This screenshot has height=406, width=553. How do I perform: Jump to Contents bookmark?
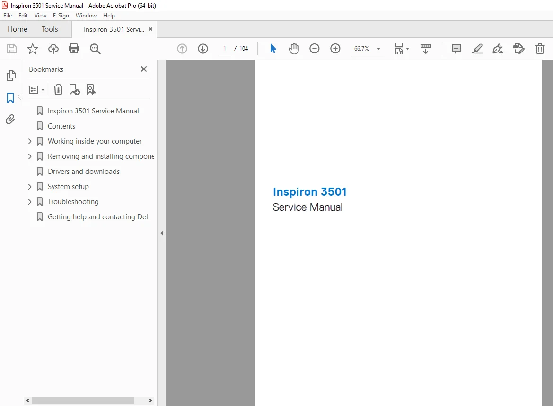[x=61, y=126]
